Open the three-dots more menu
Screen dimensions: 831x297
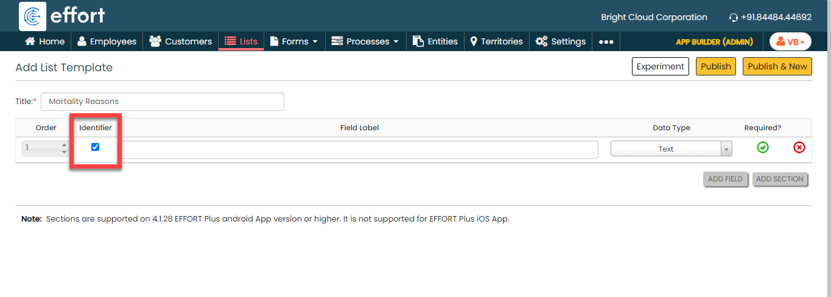click(605, 42)
